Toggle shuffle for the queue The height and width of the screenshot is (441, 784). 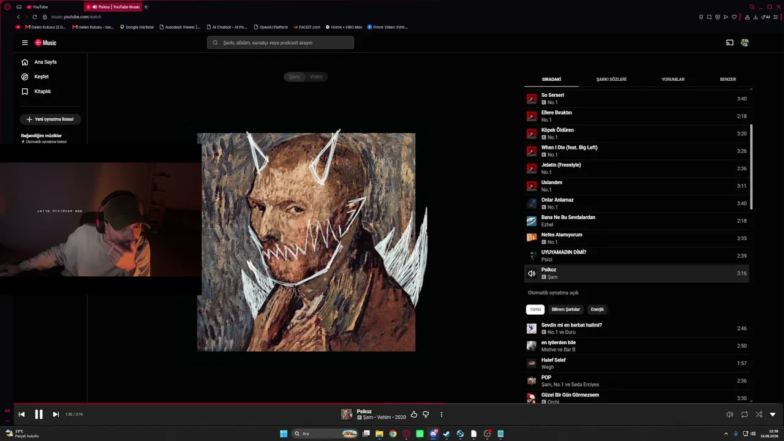pos(759,415)
